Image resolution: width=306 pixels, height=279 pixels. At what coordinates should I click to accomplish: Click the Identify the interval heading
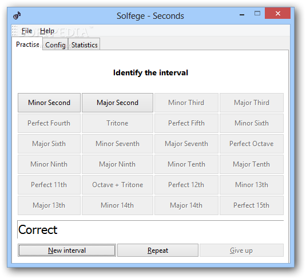tap(150, 72)
